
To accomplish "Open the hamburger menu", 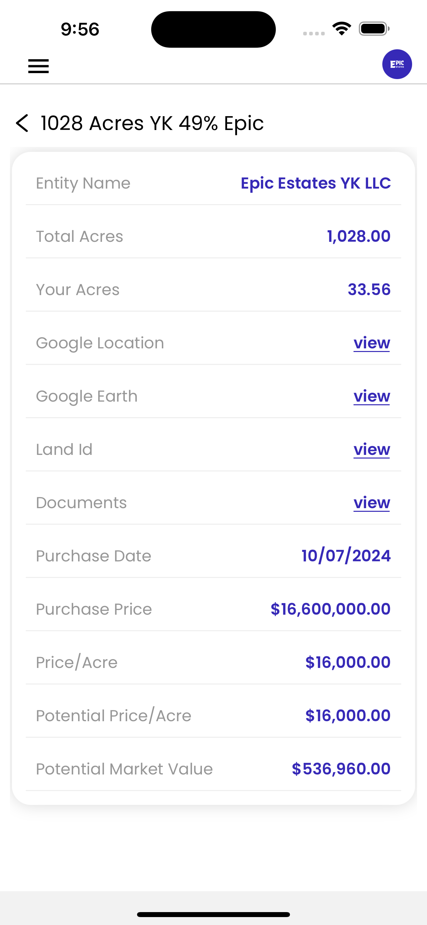I will coord(38,66).
